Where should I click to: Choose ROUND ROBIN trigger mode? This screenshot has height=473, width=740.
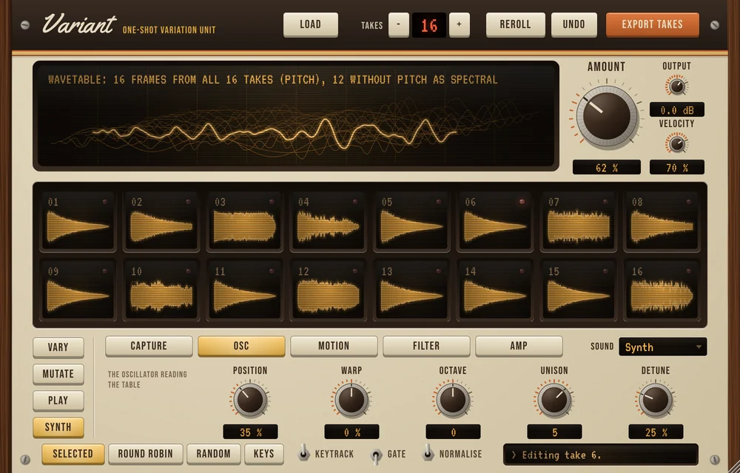pyautogui.click(x=145, y=454)
